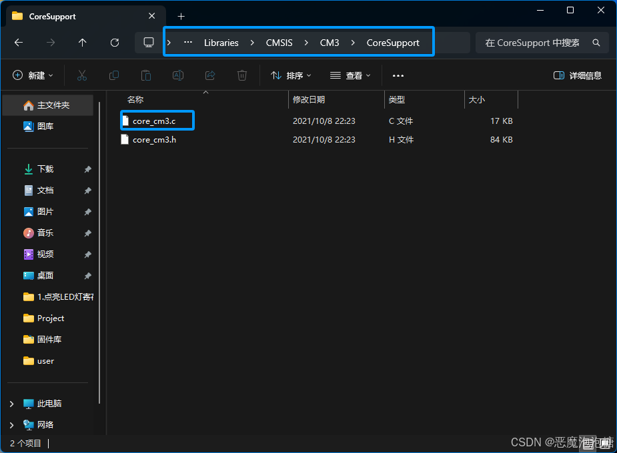This screenshot has height=453, width=617.
Task: Select CoreSupport breadcrumb segment
Action: [x=393, y=43]
